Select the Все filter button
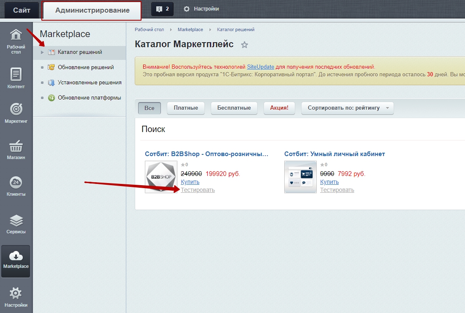The height and width of the screenshot is (313, 465). coord(150,108)
